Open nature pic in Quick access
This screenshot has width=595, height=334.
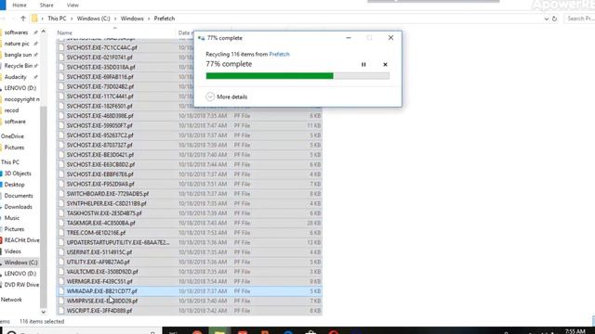(17, 44)
